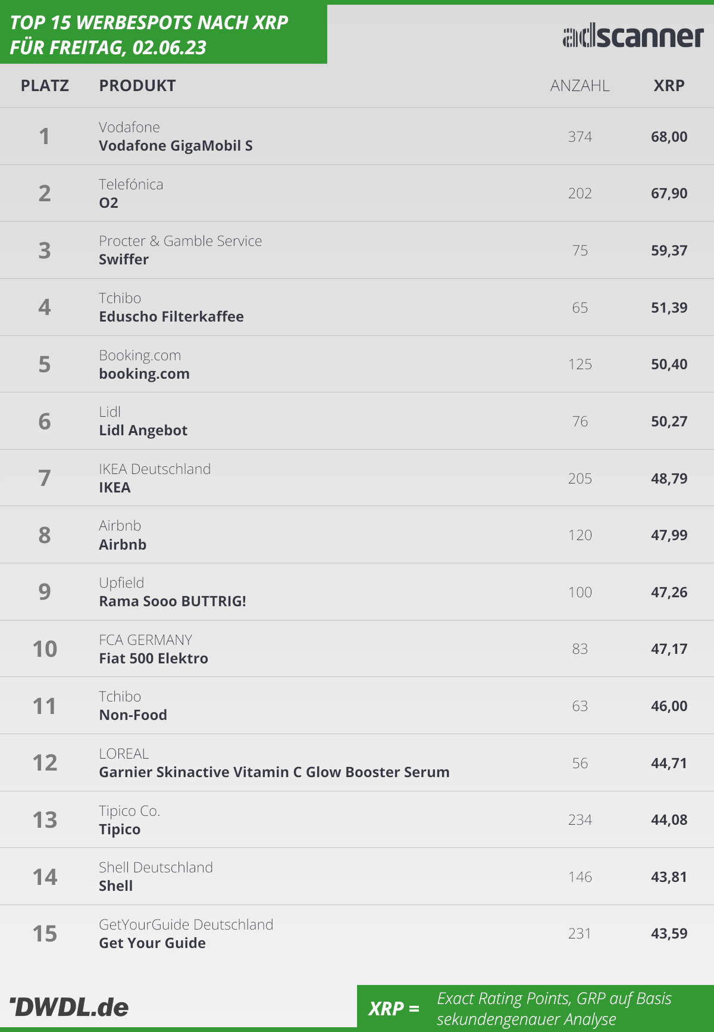Click the ANZAHL column header
Screen dimensions: 714x1032
pyautogui.click(x=580, y=86)
